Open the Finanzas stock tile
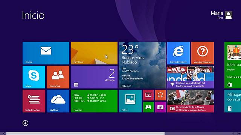Viewport: 241px width, 135px height. [x=94, y=101]
